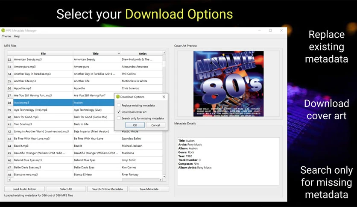The height and width of the screenshot is (207, 357).
Task: Sort by the File column header
Action: pos(43,53)
